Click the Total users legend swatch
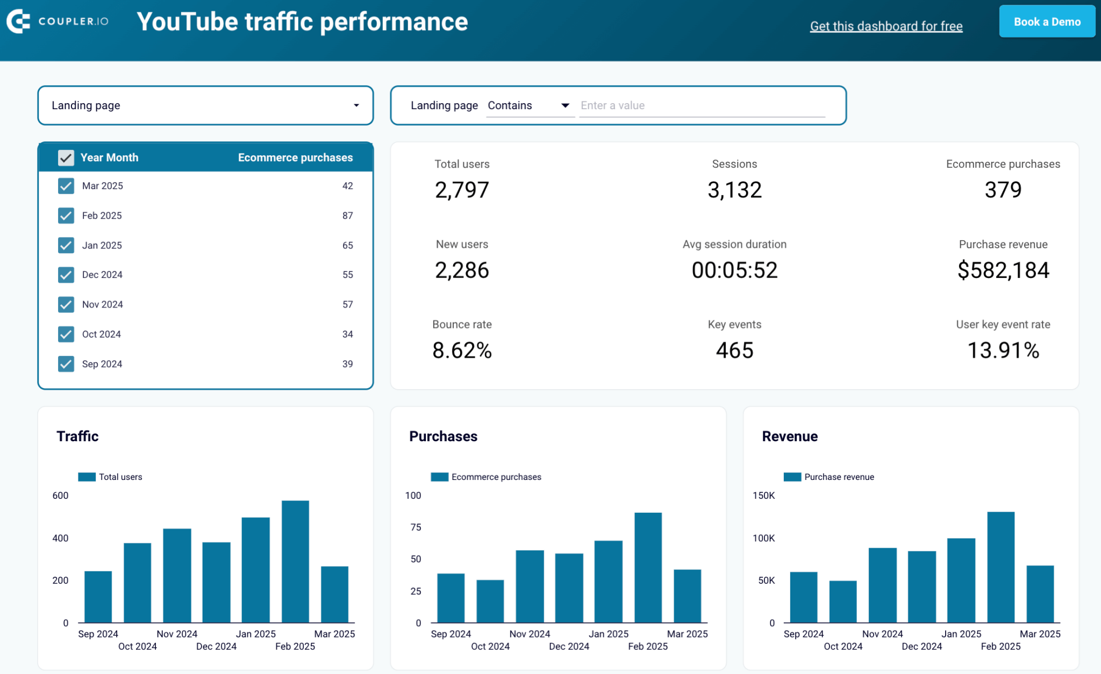1101x674 pixels. [x=87, y=477]
